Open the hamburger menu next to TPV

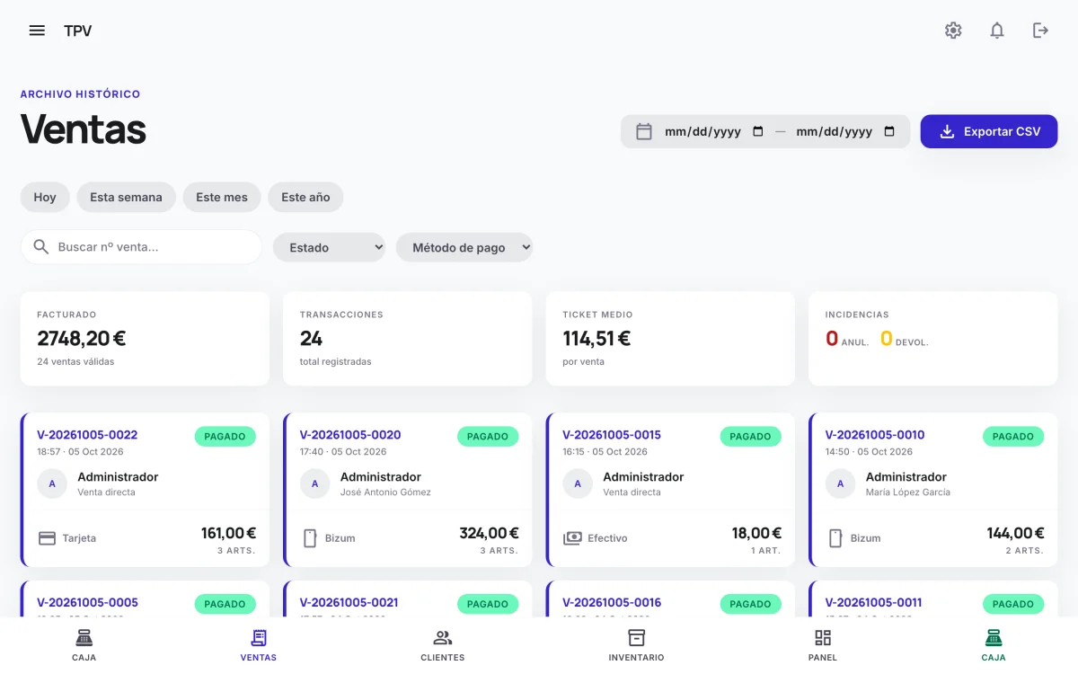tap(37, 31)
